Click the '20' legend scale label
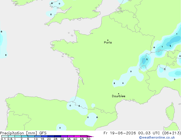Image resolution: width=181 pixels, height=140 pixels. [x=49, y=139]
